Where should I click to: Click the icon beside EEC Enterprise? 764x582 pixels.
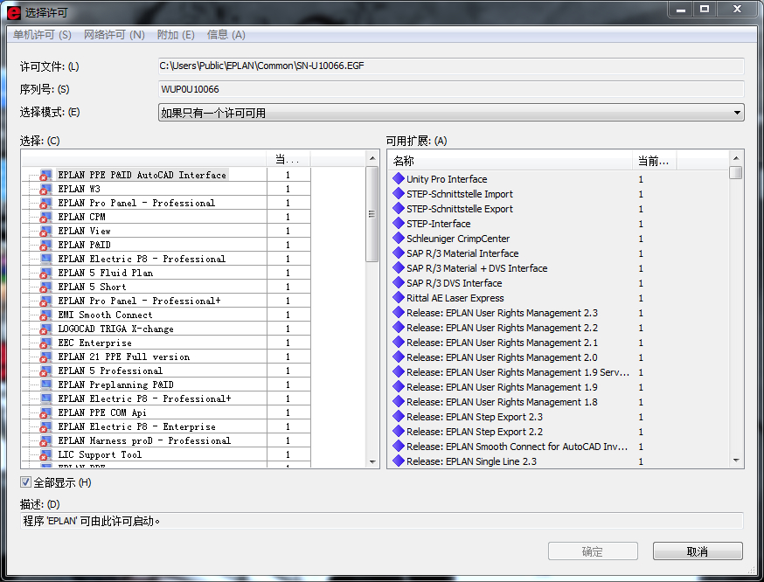coord(45,343)
